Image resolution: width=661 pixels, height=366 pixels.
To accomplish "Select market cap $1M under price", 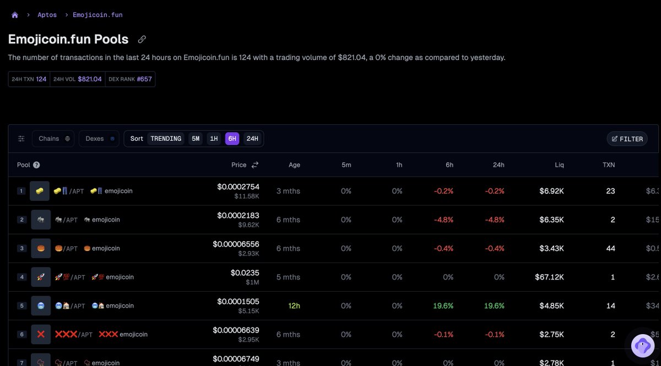I will 252,282.
